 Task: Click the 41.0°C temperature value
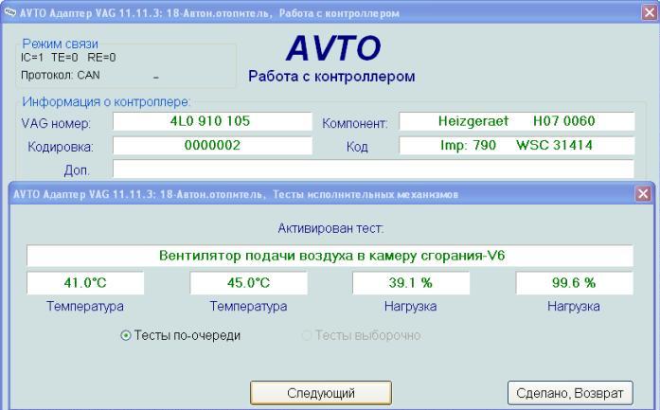(x=85, y=283)
